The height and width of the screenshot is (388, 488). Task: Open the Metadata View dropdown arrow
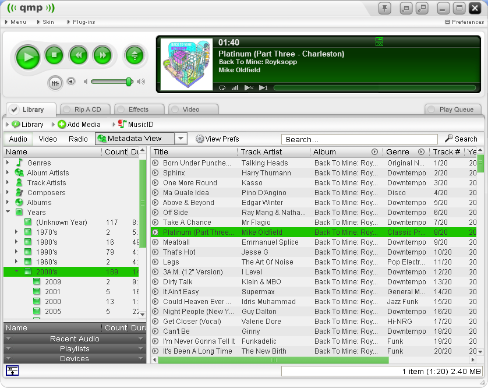(181, 139)
